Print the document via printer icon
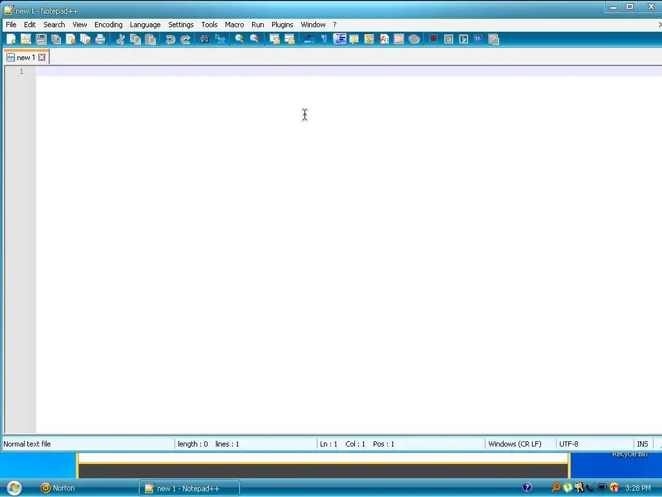The image size is (662, 497). 100,39
